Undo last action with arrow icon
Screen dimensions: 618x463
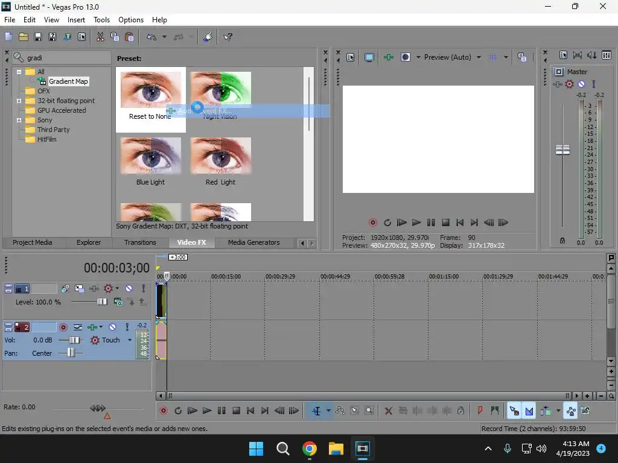pyautogui.click(x=151, y=37)
